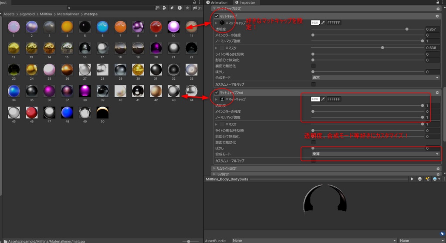Select matcap sphere number 34

point(14,91)
